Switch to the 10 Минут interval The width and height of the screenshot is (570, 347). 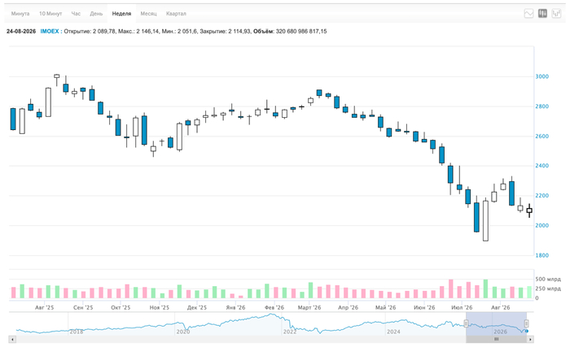pos(50,14)
